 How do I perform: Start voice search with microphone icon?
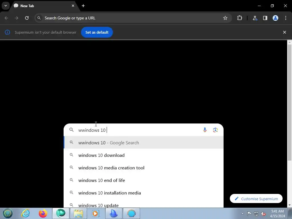click(205, 130)
